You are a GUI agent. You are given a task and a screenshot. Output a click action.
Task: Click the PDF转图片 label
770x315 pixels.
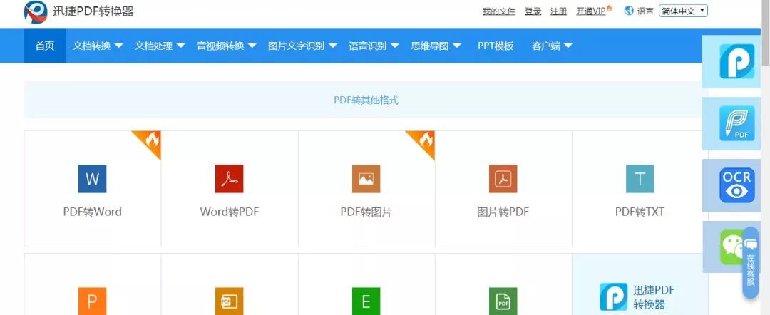pos(366,212)
